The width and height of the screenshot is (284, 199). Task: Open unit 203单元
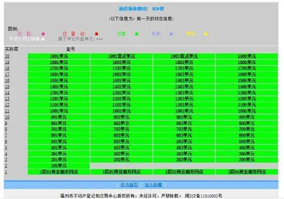184,160
